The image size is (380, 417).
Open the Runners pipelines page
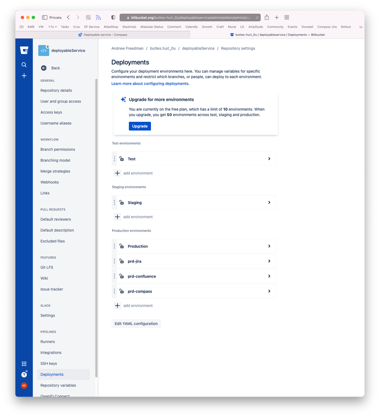click(x=48, y=342)
